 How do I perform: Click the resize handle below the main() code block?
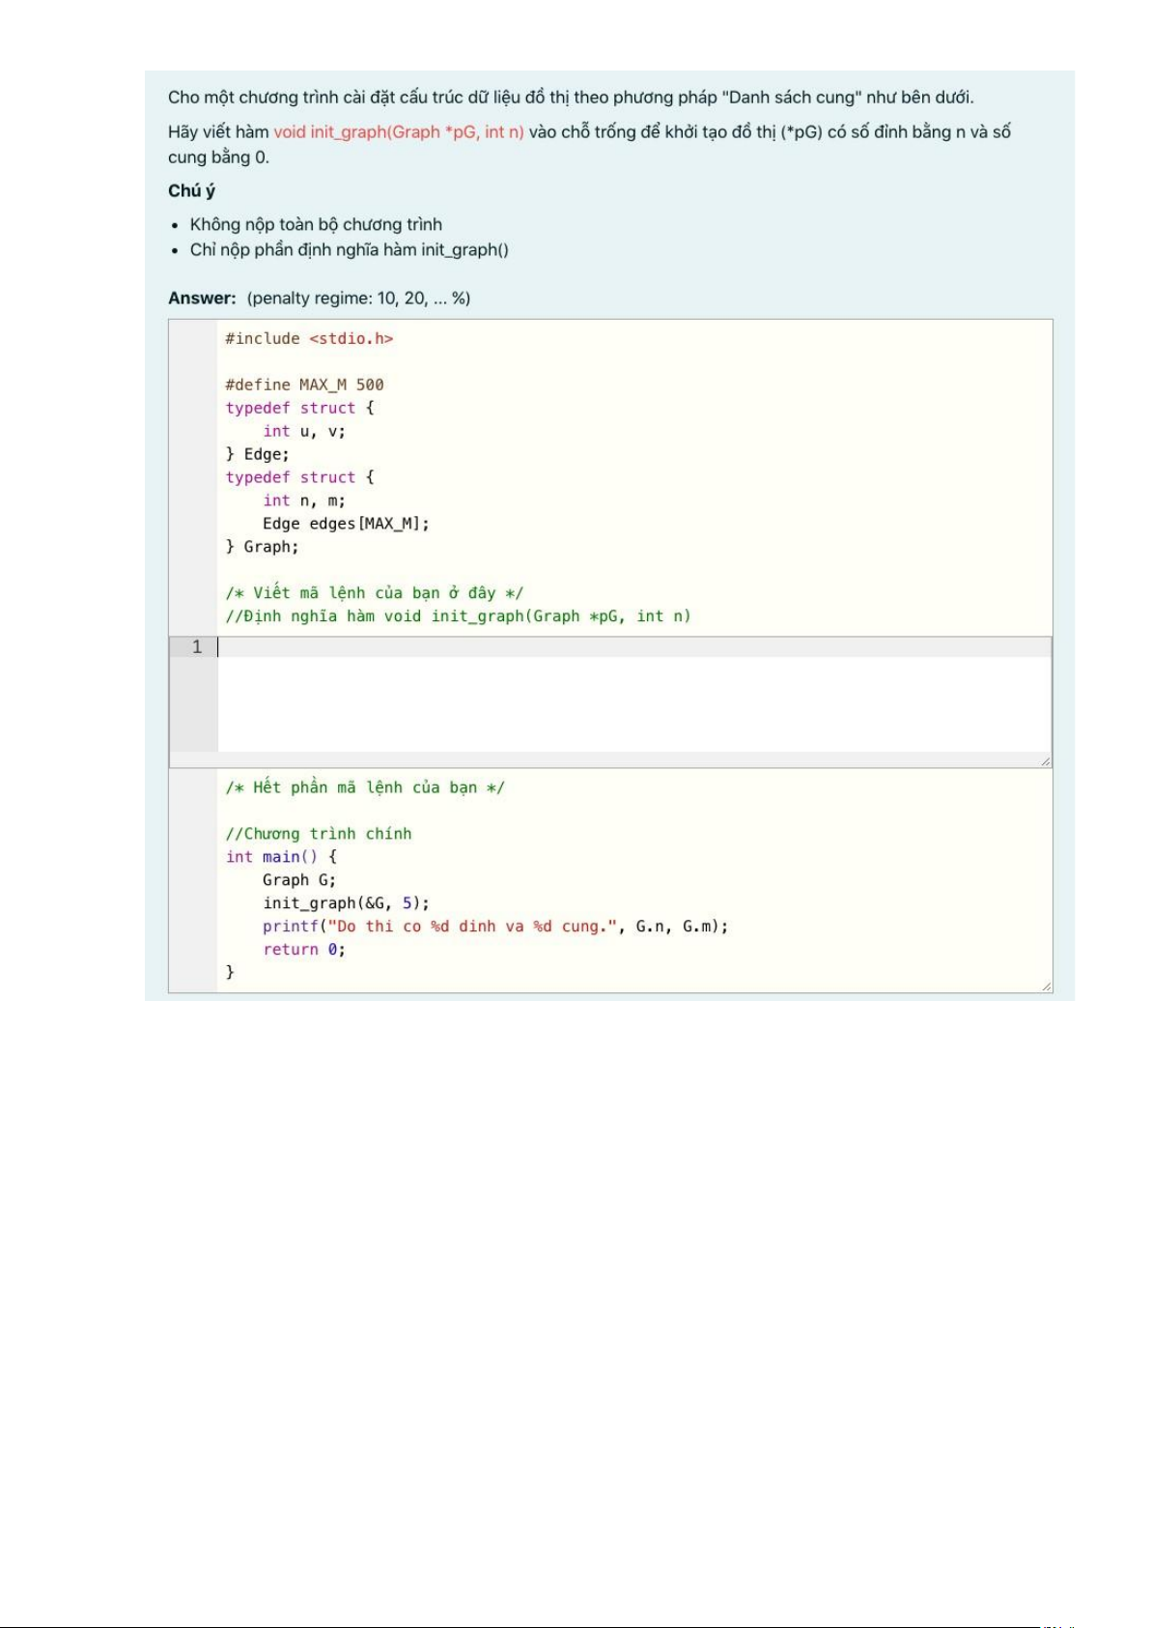click(x=1046, y=985)
